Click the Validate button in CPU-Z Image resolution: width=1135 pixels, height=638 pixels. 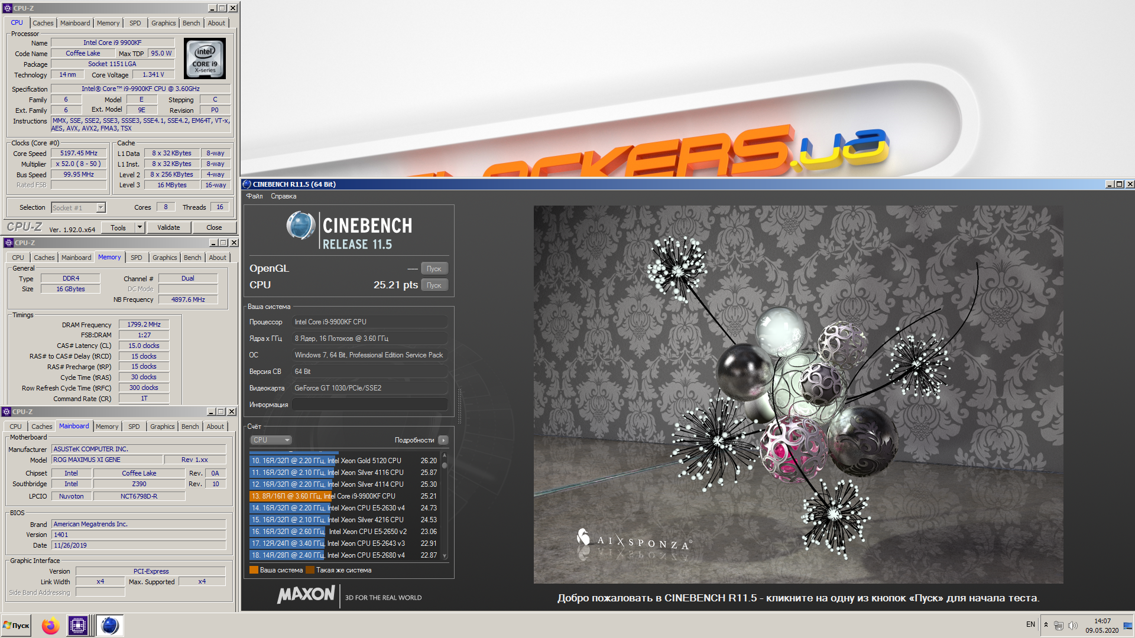[x=168, y=227]
